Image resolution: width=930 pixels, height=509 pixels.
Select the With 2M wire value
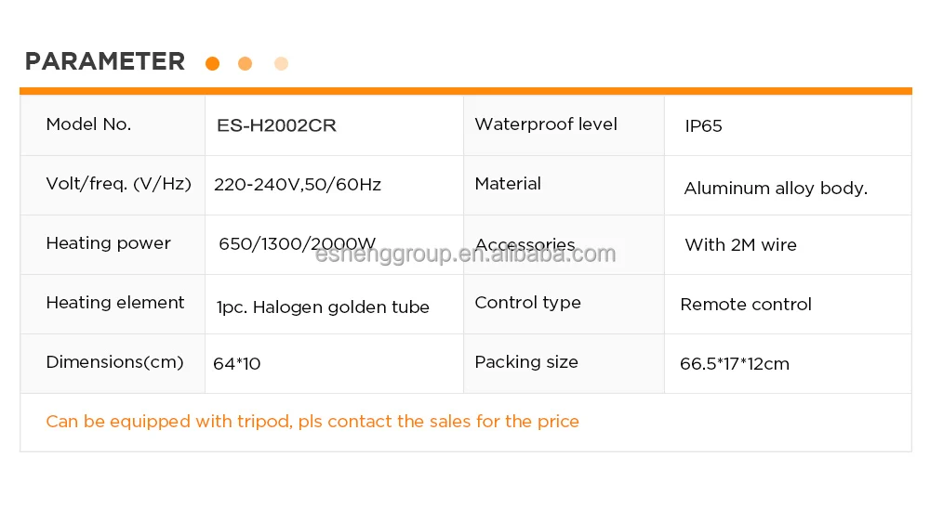point(740,245)
